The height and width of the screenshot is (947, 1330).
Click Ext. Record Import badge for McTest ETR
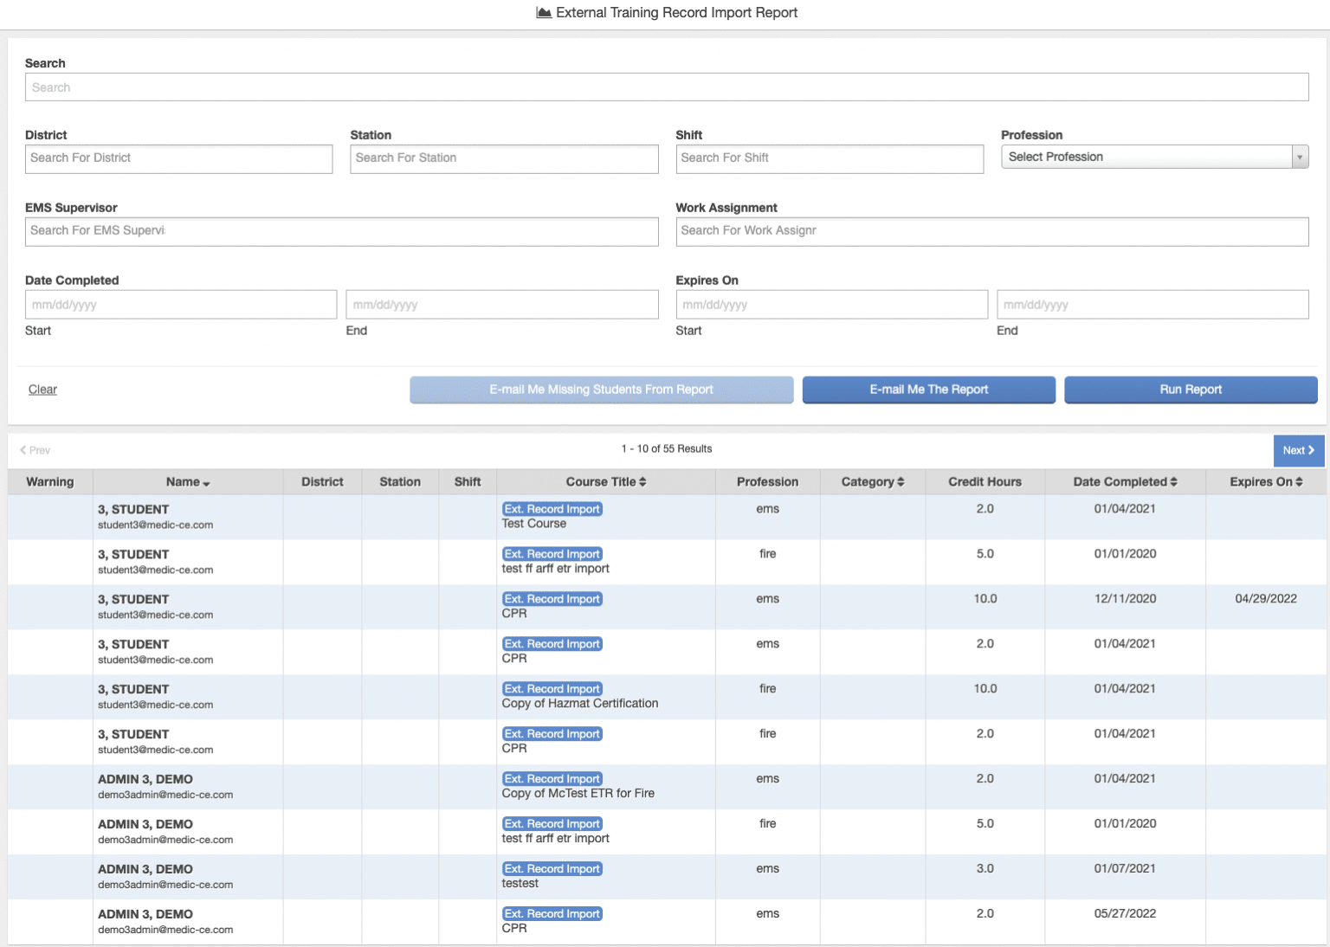pos(552,779)
